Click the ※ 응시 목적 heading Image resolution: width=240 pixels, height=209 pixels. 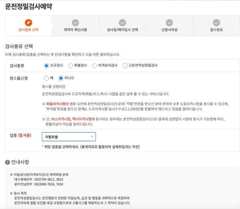18,193
